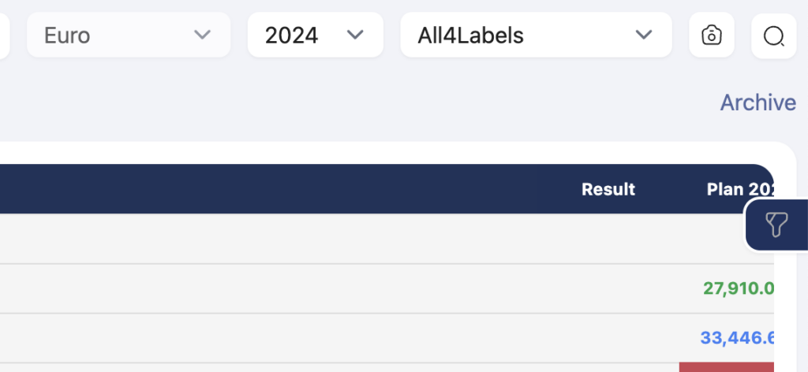The image size is (808, 372).
Task: Click the Result column header
Action: coord(608,189)
